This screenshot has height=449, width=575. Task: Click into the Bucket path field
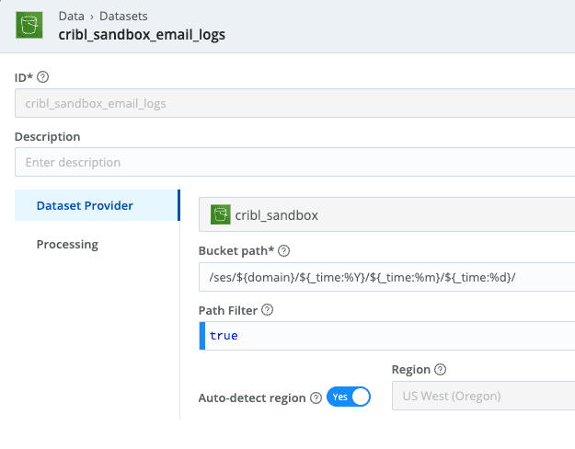coord(386,276)
